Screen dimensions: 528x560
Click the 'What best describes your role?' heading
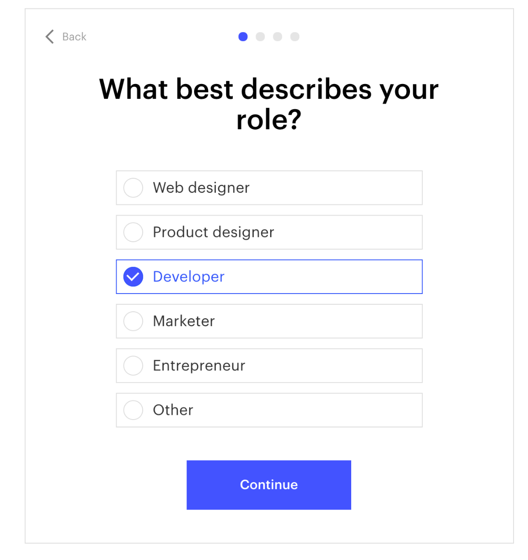click(269, 104)
